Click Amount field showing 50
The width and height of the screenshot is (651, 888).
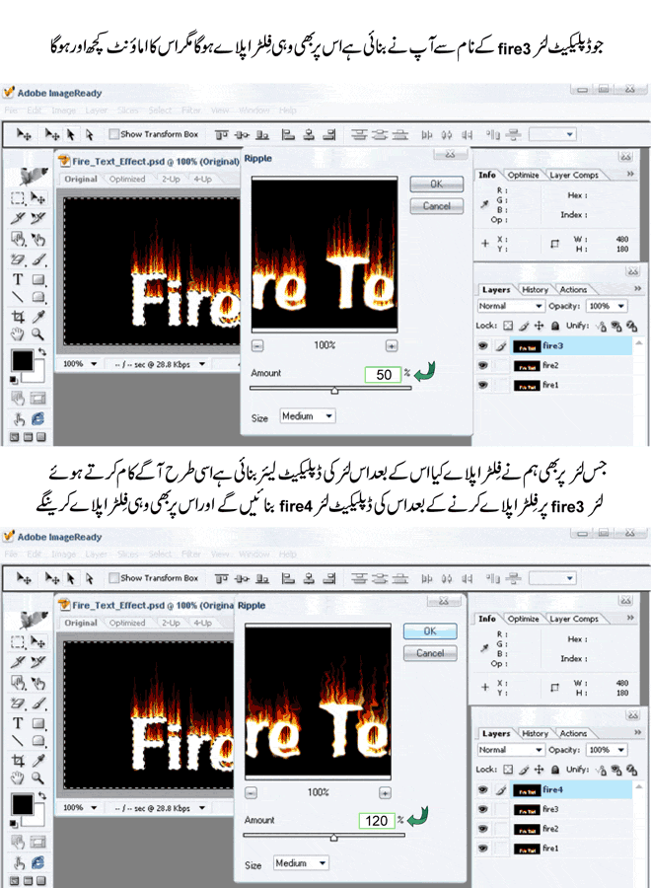pyautogui.click(x=384, y=374)
